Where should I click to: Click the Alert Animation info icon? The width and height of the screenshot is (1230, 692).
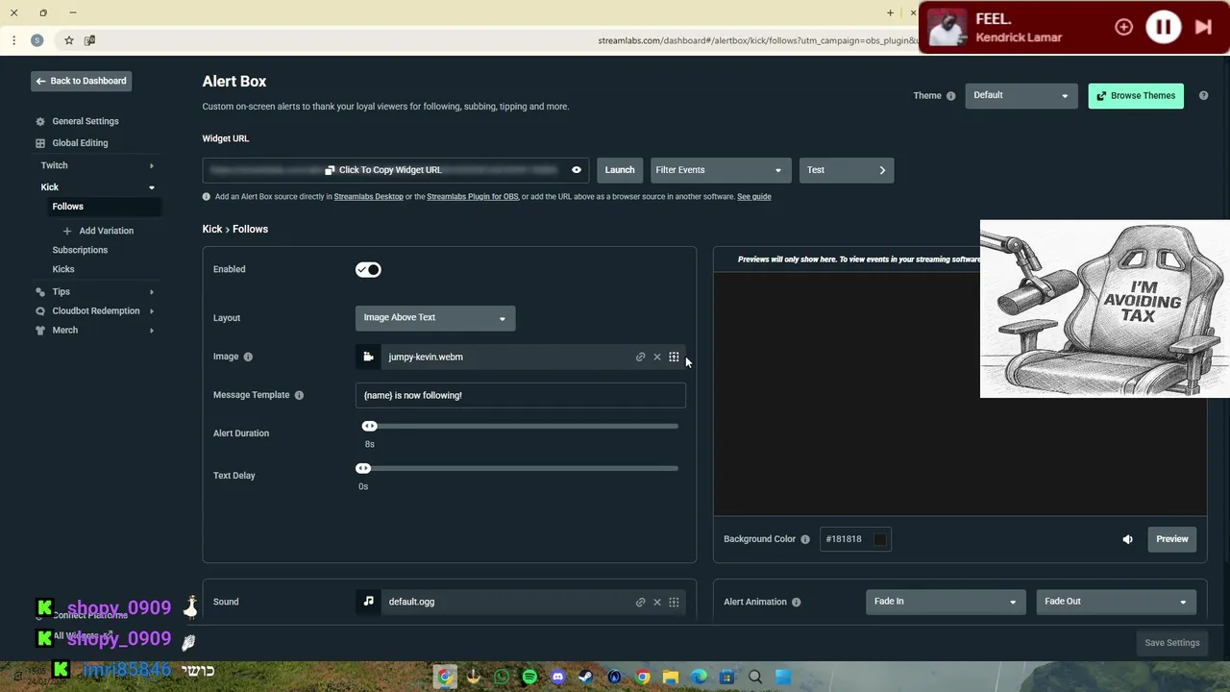tap(796, 602)
